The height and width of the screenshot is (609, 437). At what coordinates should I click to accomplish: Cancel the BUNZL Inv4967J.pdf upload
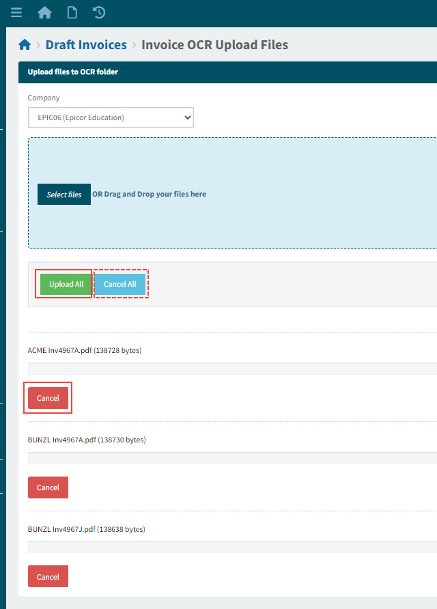tap(48, 577)
